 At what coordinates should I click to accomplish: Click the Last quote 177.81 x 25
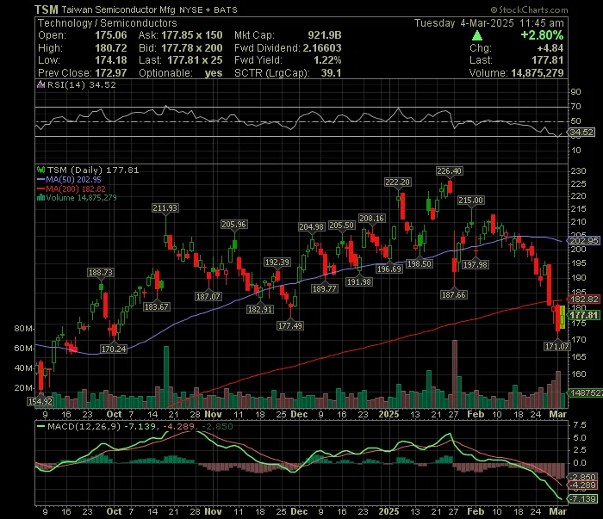[x=195, y=60]
